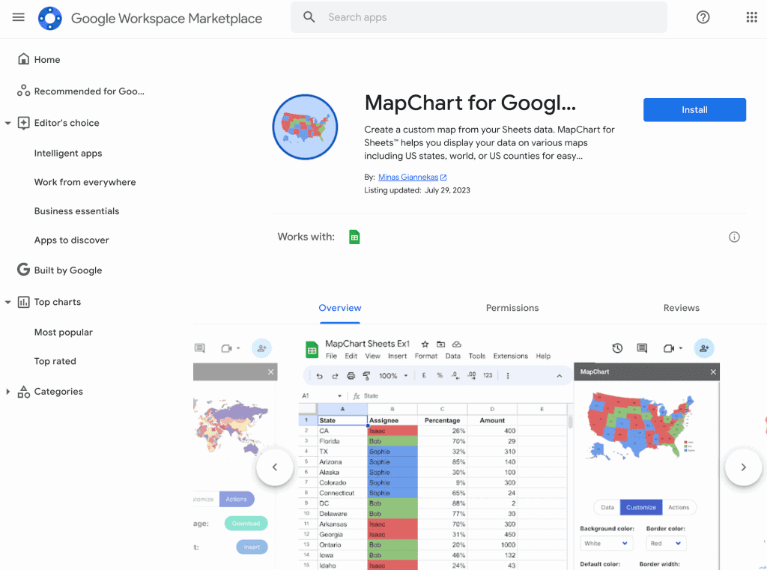Click the star icon next to MapChart Sheets Ex1
Screen dimensions: 767x570
tap(425, 345)
